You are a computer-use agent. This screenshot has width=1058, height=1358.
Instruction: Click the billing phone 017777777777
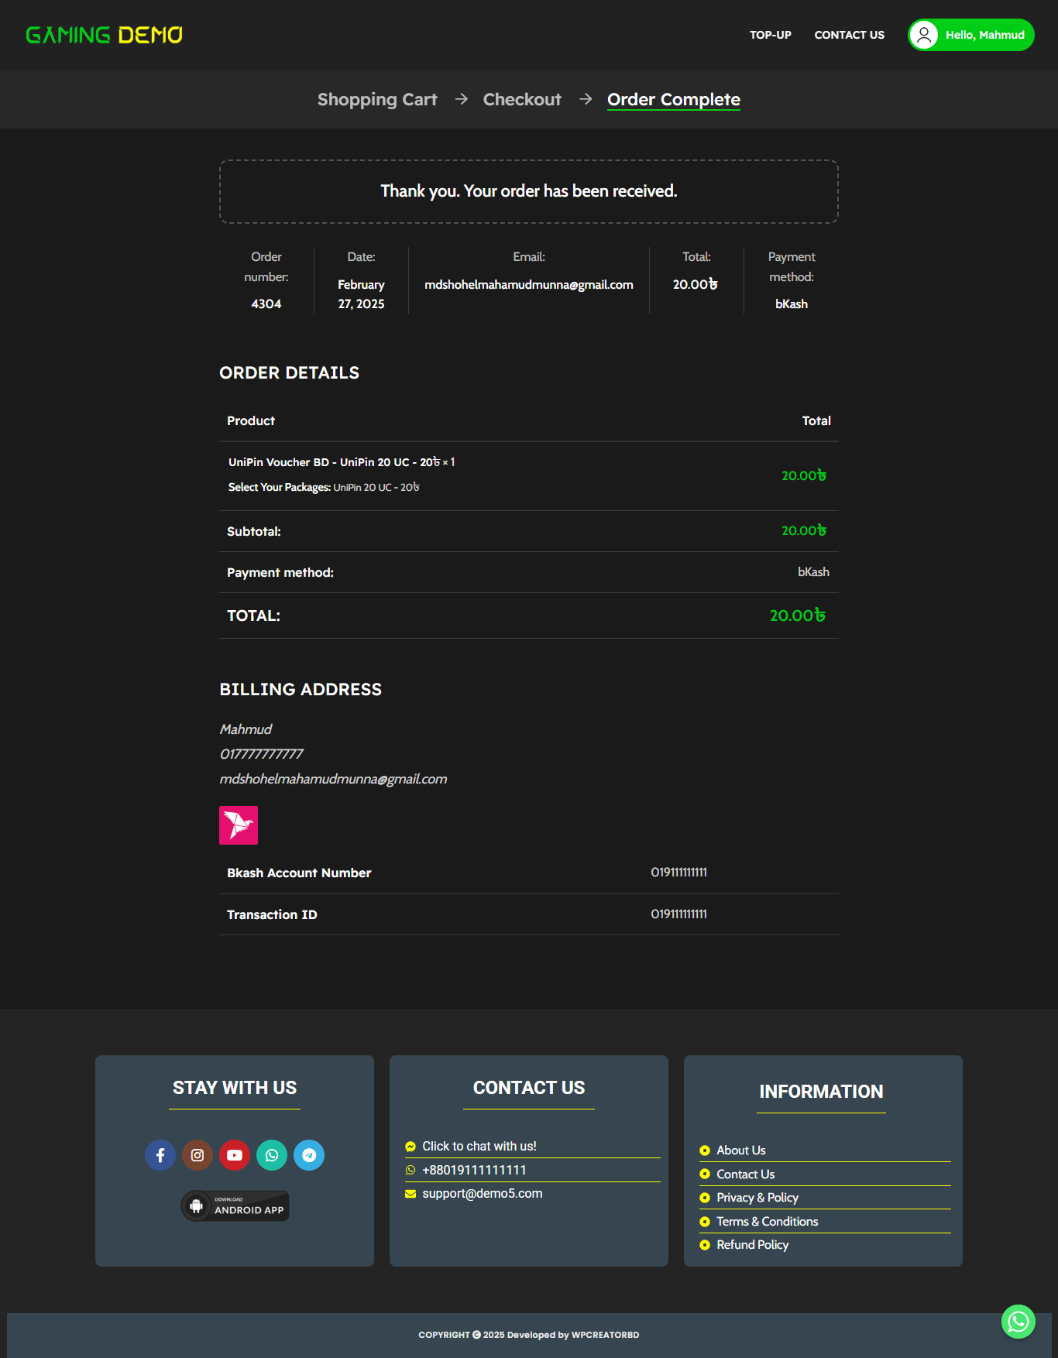[261, 754]
